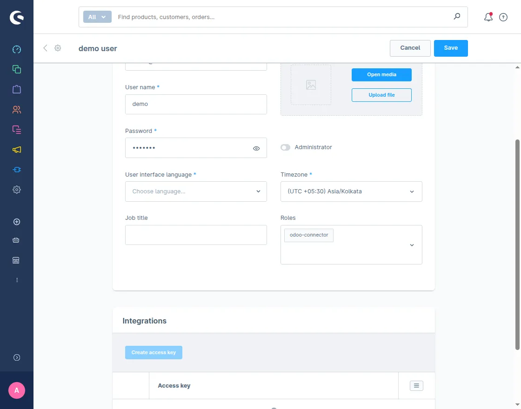Show password with the eye icon
Screen dimensions: 521x409
click(256, 148)
